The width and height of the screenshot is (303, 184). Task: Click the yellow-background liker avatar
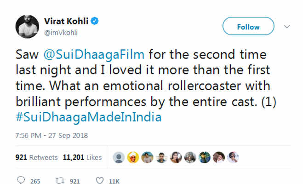coord(133,157)
